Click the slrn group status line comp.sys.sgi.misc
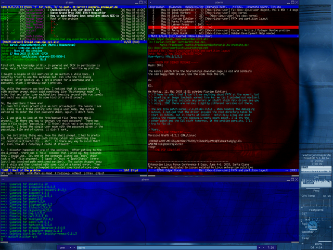 (x=73, y=42)
